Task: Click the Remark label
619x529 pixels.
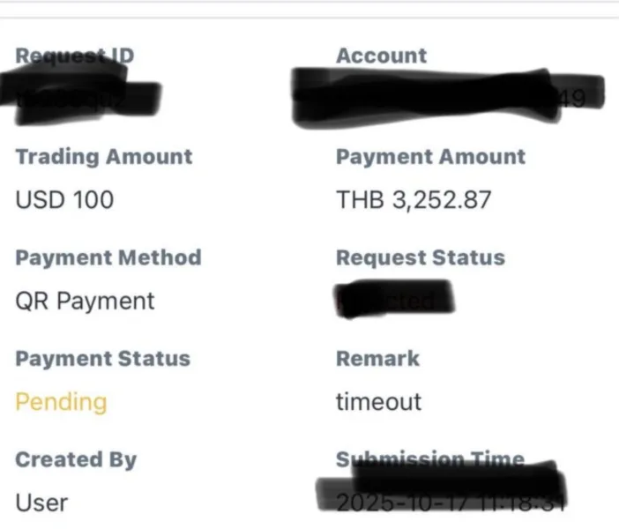Action: pos(377,359)
